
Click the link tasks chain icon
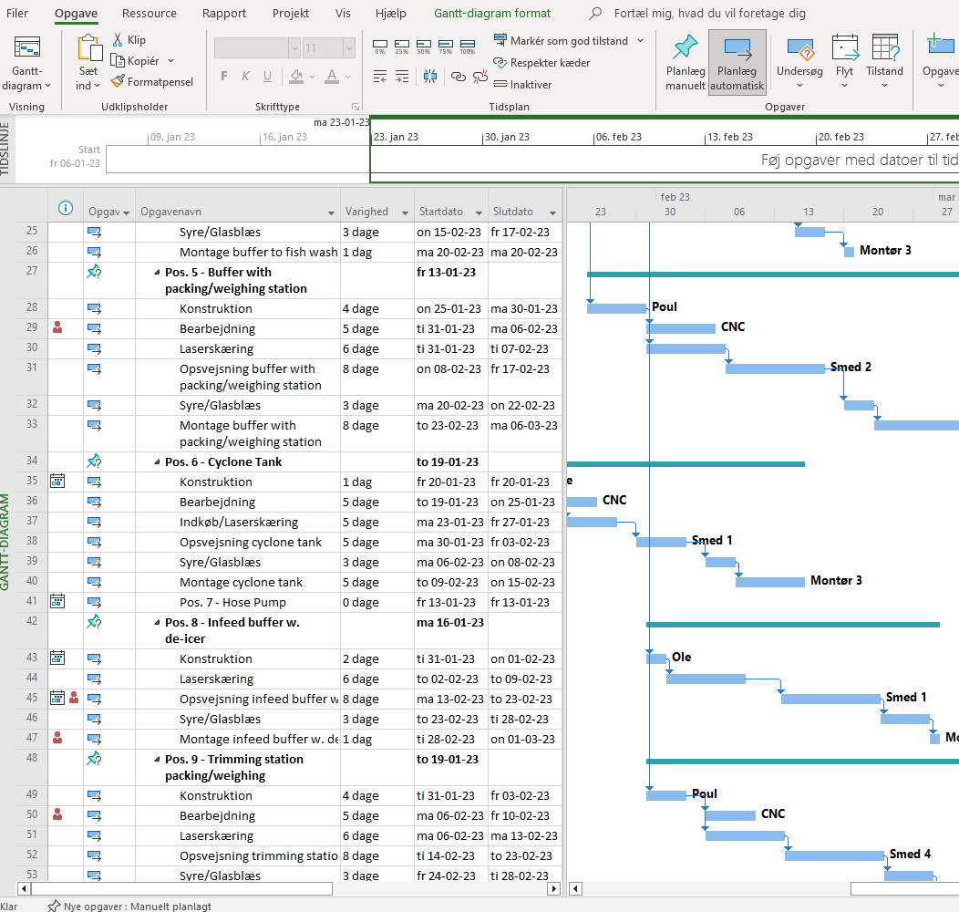tap(458, 78)
